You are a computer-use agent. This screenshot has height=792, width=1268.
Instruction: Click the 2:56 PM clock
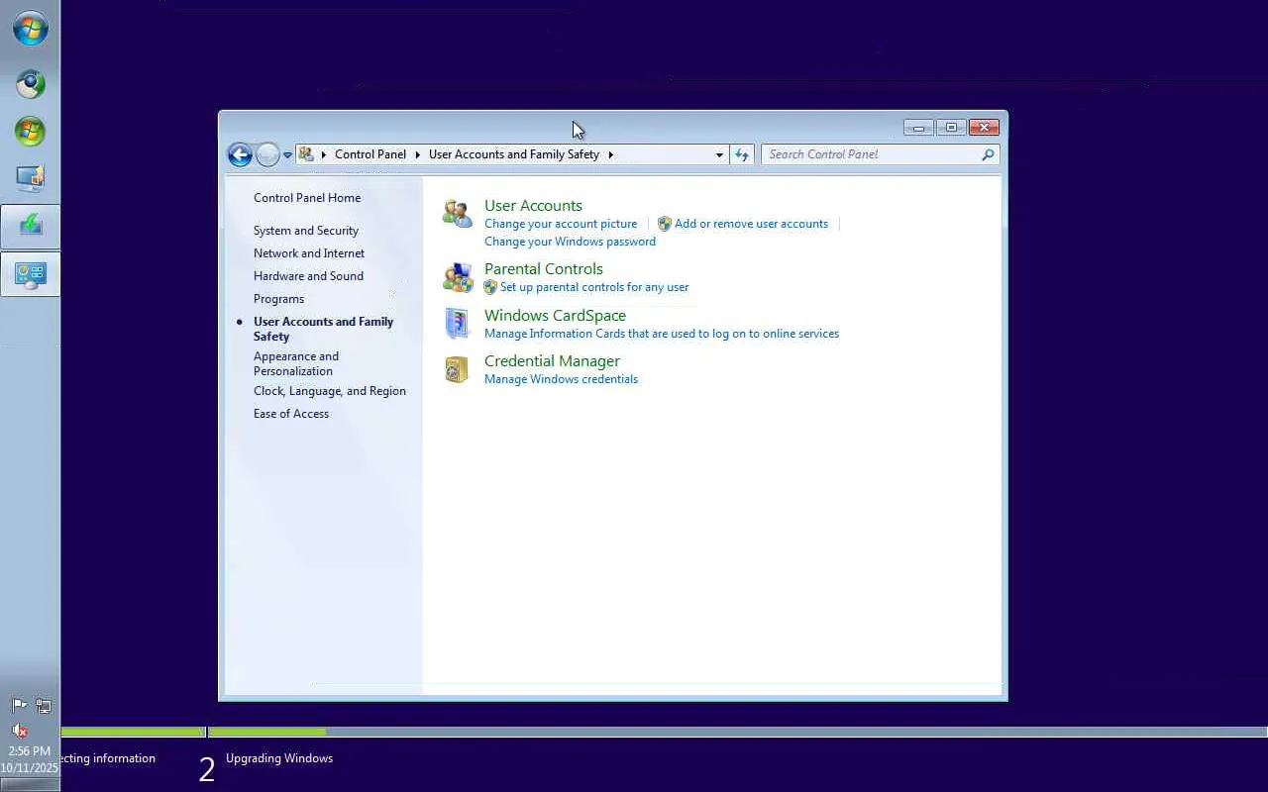(x=30, y=751)
